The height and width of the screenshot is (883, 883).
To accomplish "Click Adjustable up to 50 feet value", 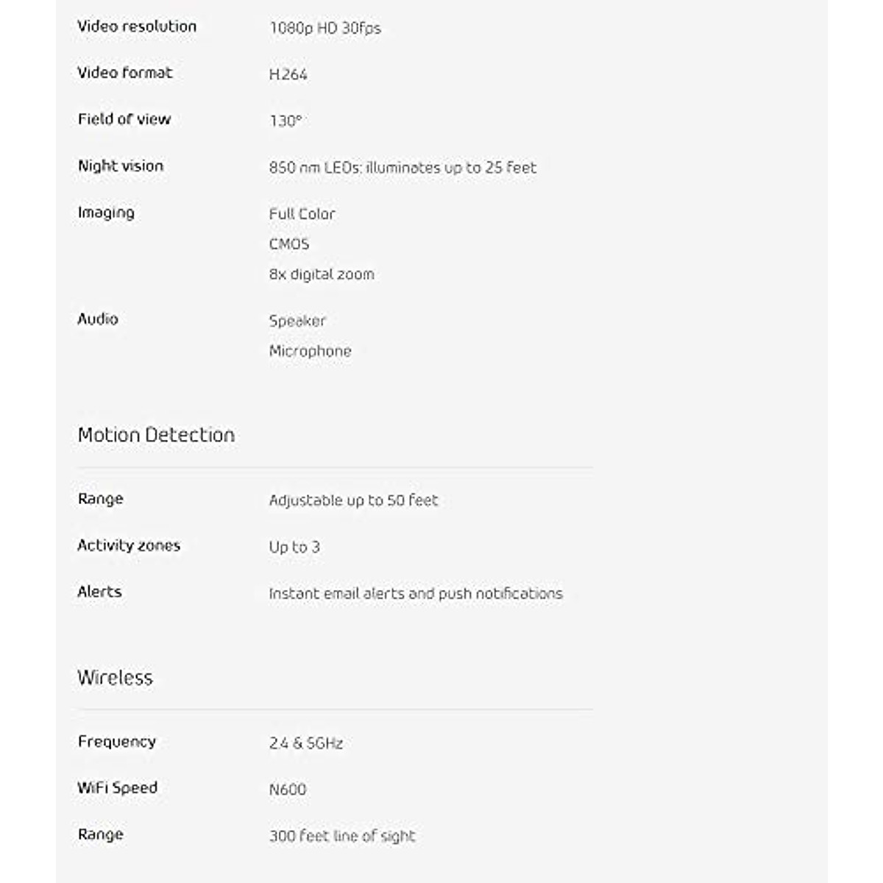I will coord(353,500).
